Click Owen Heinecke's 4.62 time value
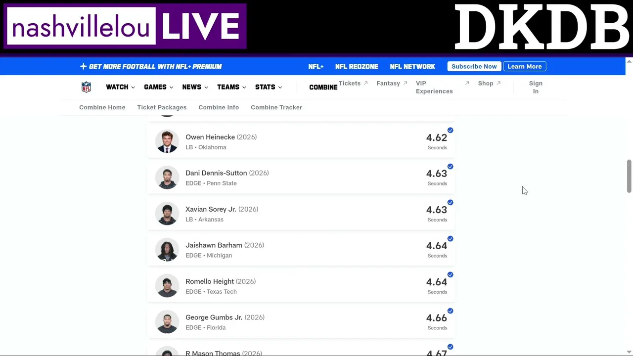The width and height of the screenshot is (633, 356). click(437, 137)
